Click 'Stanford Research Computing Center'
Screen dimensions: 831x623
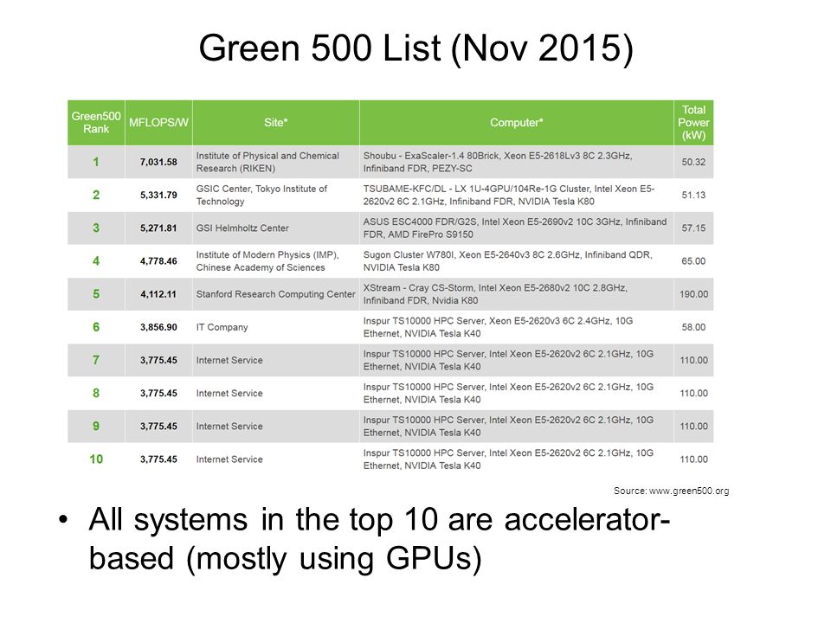click(x=275, y=294)
